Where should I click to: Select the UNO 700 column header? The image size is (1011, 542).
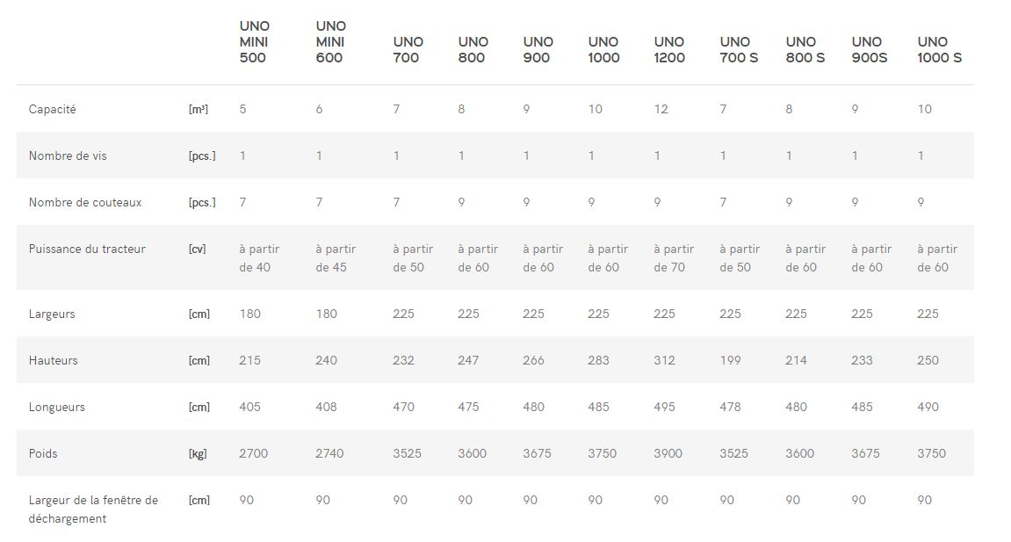408,50
